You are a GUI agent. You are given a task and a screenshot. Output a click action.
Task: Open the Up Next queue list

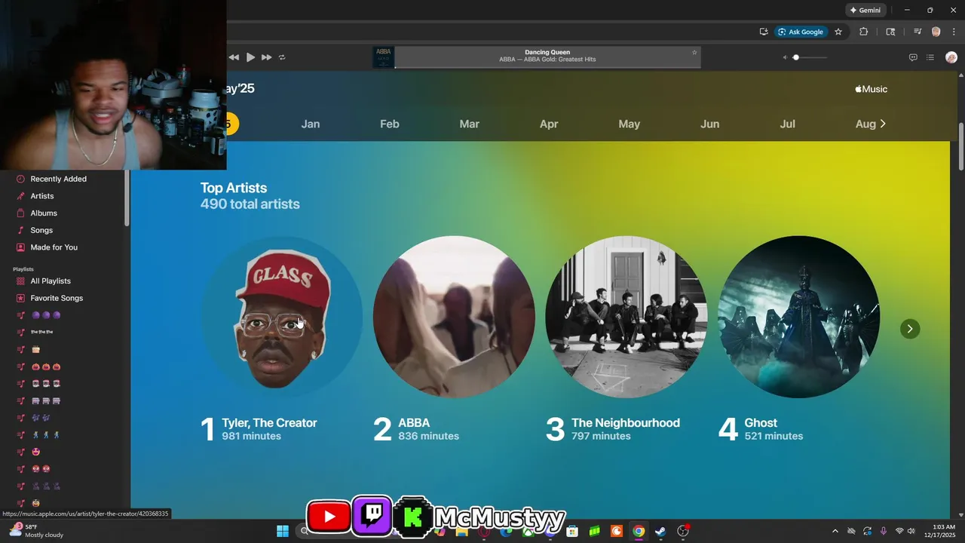point(930,57)
